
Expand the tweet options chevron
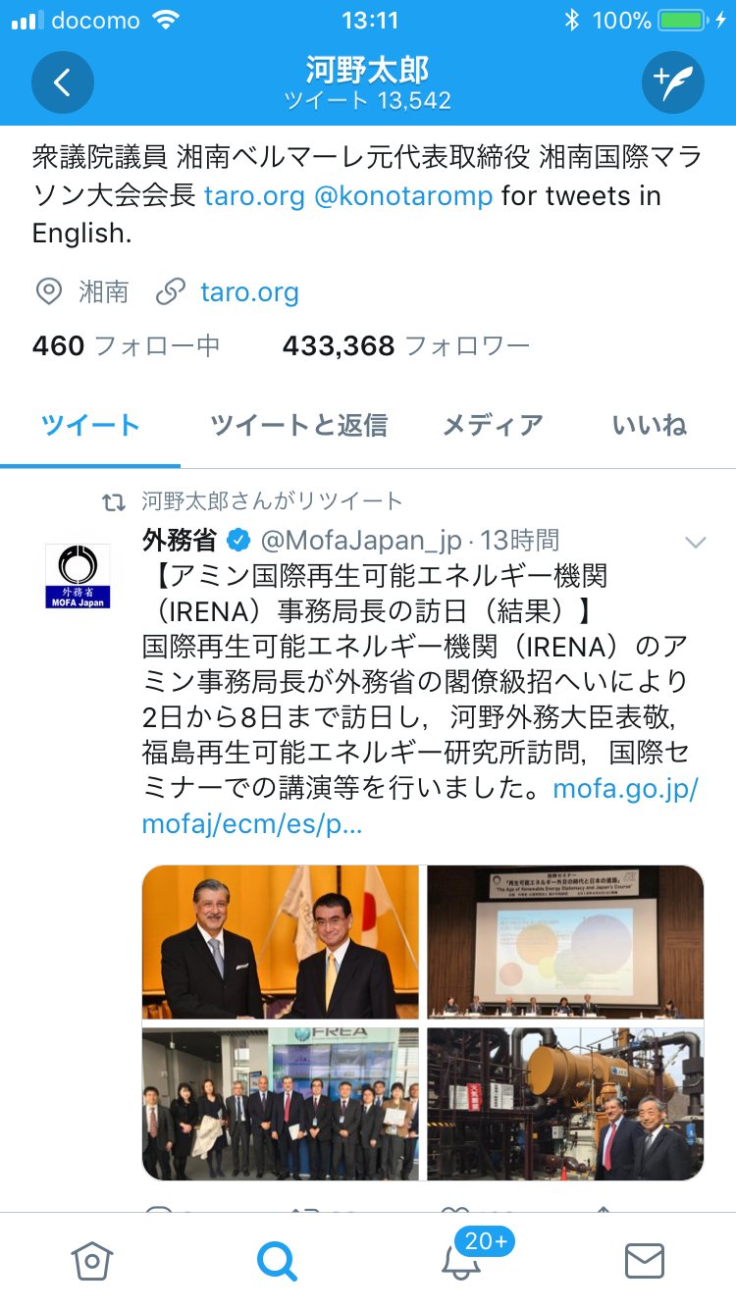coord(695,542)
